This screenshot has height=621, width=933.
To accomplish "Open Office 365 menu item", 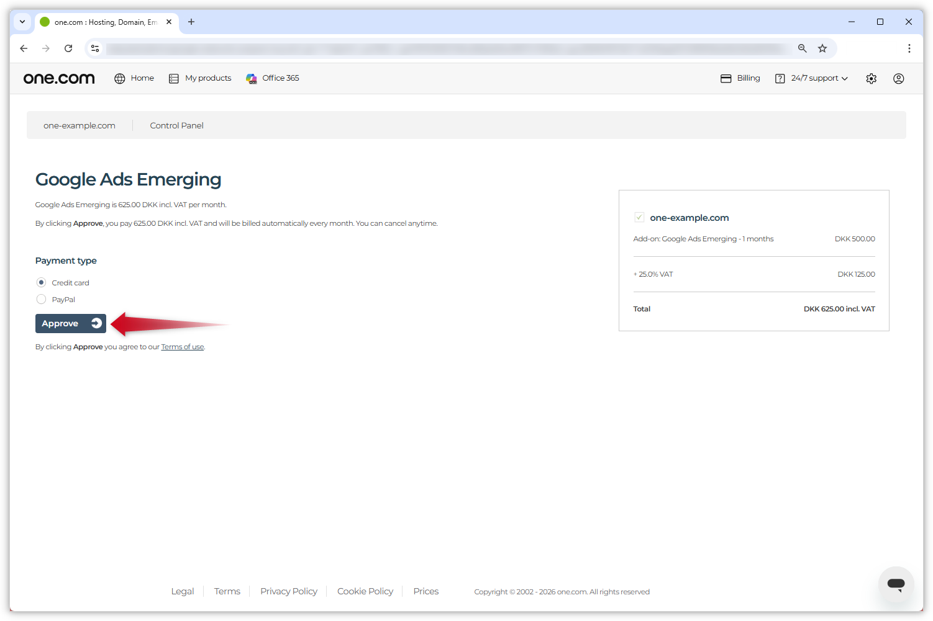I will [x=281, y=78].
